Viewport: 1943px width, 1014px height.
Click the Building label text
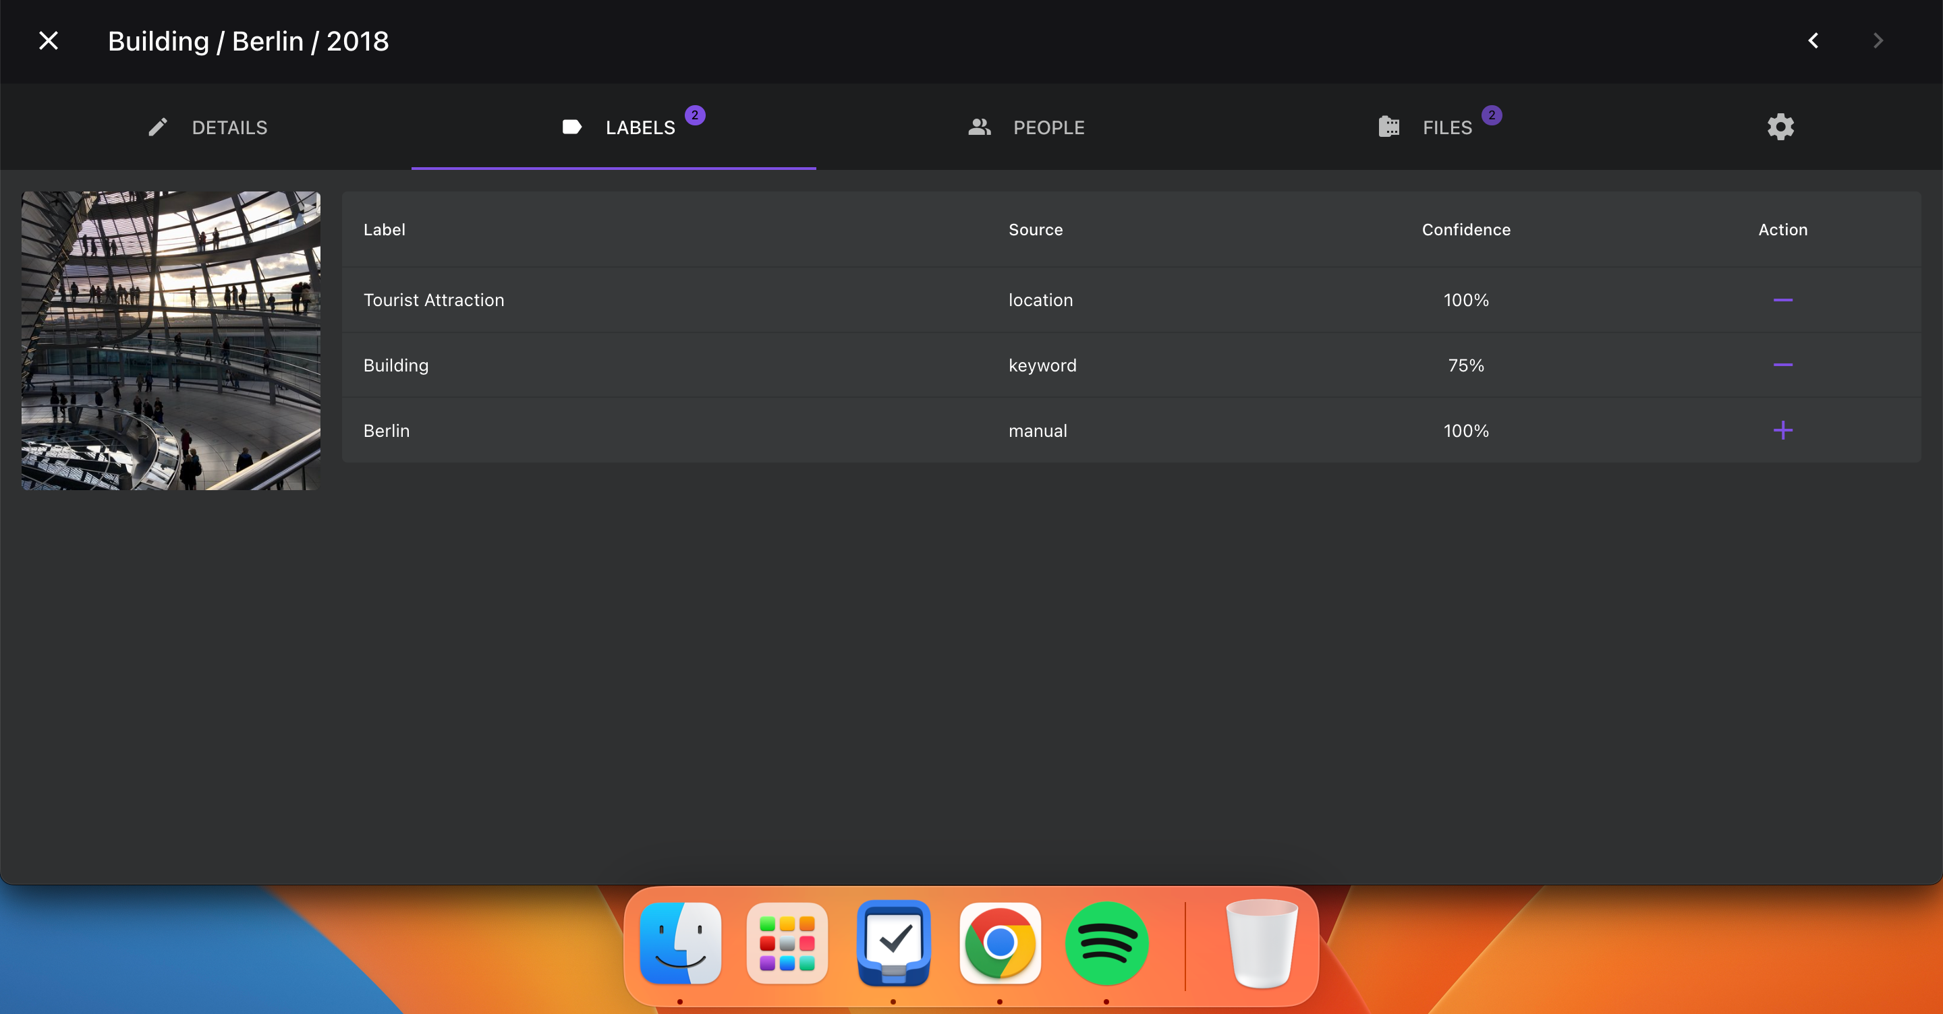coord(395,365)
